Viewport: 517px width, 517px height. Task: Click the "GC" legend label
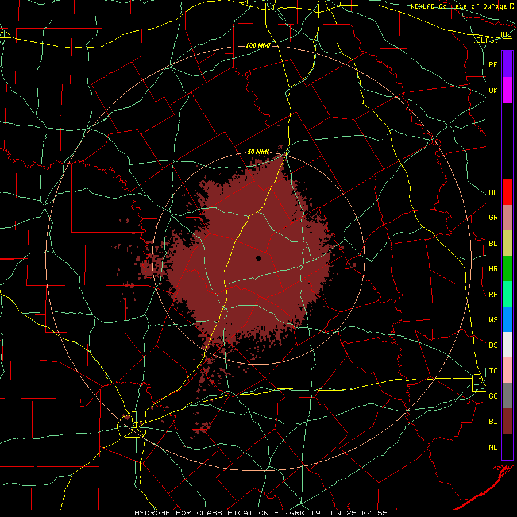tap(493, 396)
